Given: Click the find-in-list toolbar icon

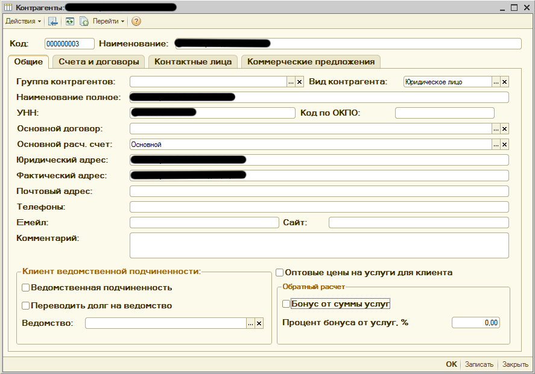Looking at the screenshot, I should [53, 21].
